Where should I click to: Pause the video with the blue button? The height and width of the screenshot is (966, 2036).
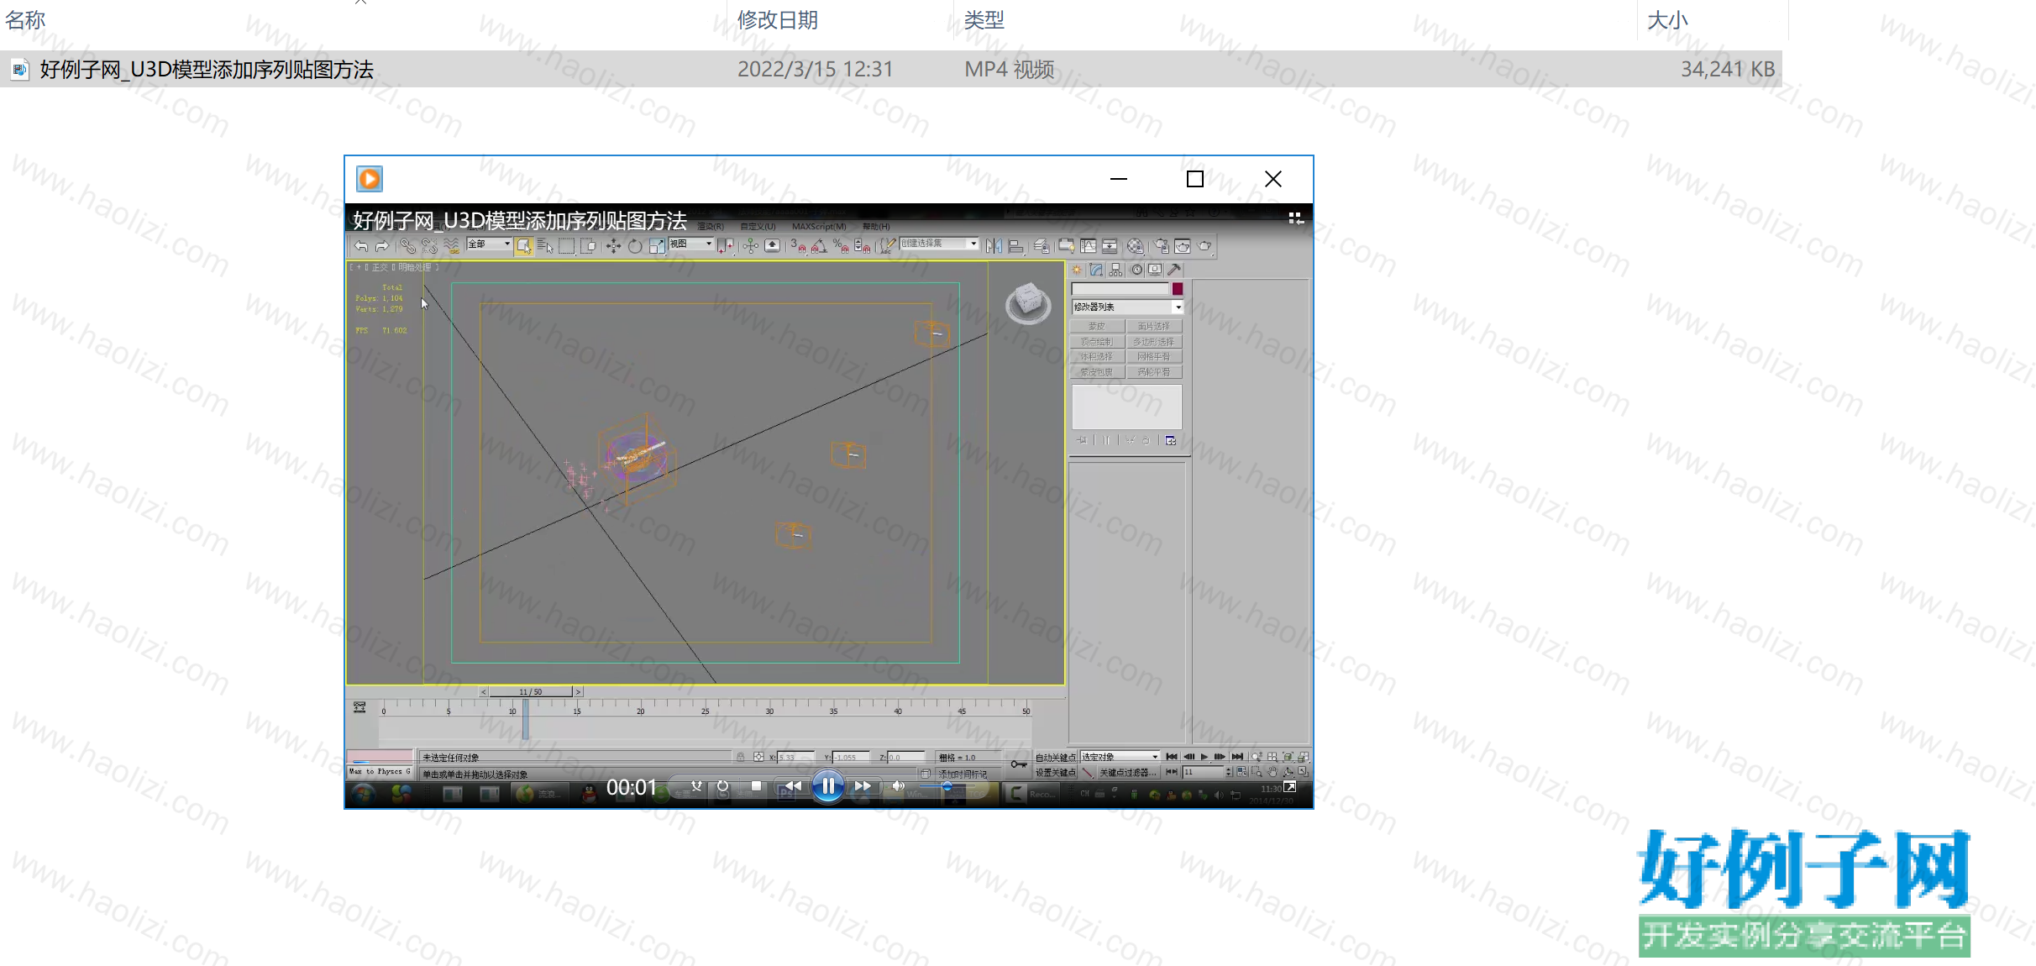pyautogui.click(x=828, y=786)
